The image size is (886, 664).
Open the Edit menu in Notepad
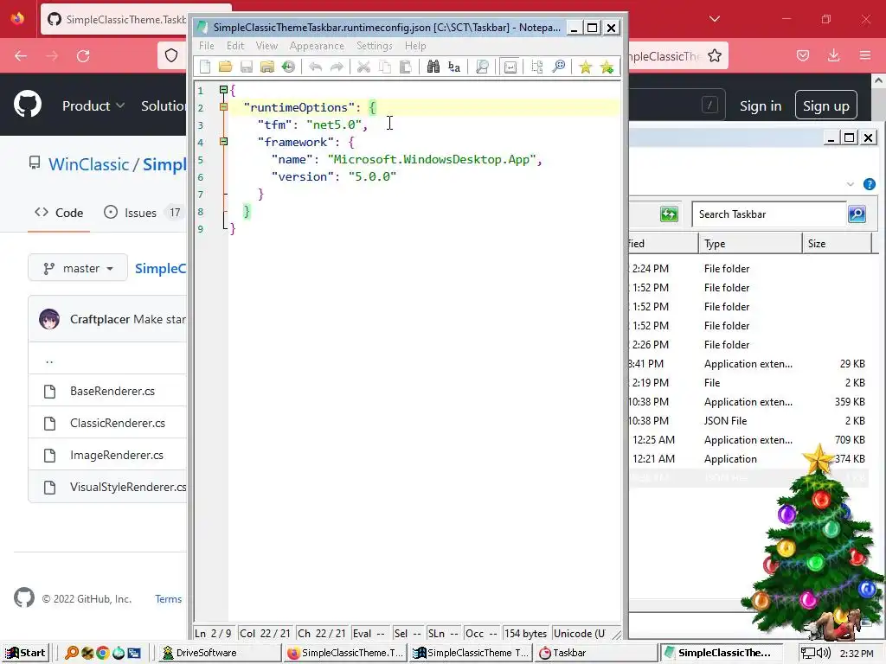pyautogui.click(x=235, y=46)
